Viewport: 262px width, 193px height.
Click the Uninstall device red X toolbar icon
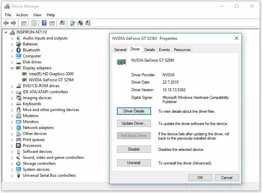click(80, 23)
